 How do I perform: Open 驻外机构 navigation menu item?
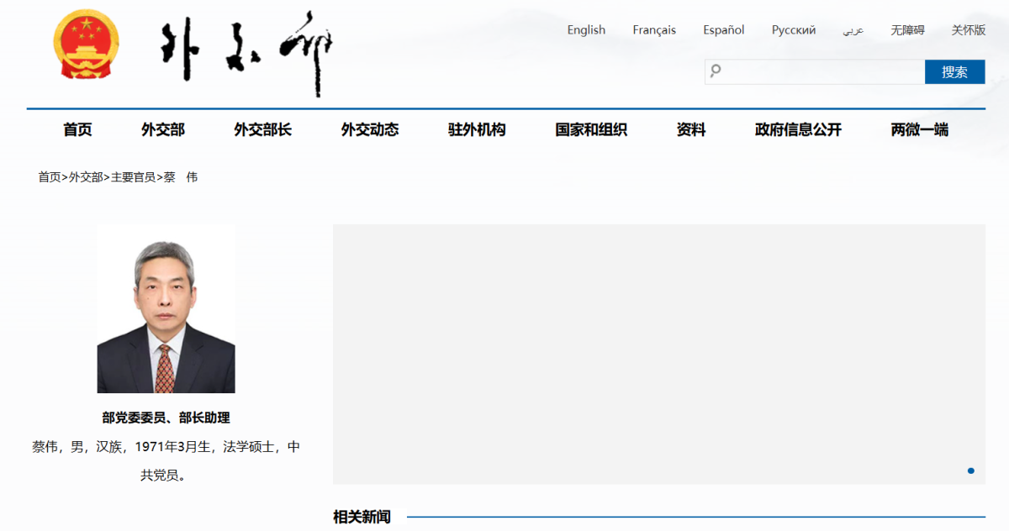[x=477, y=129]
